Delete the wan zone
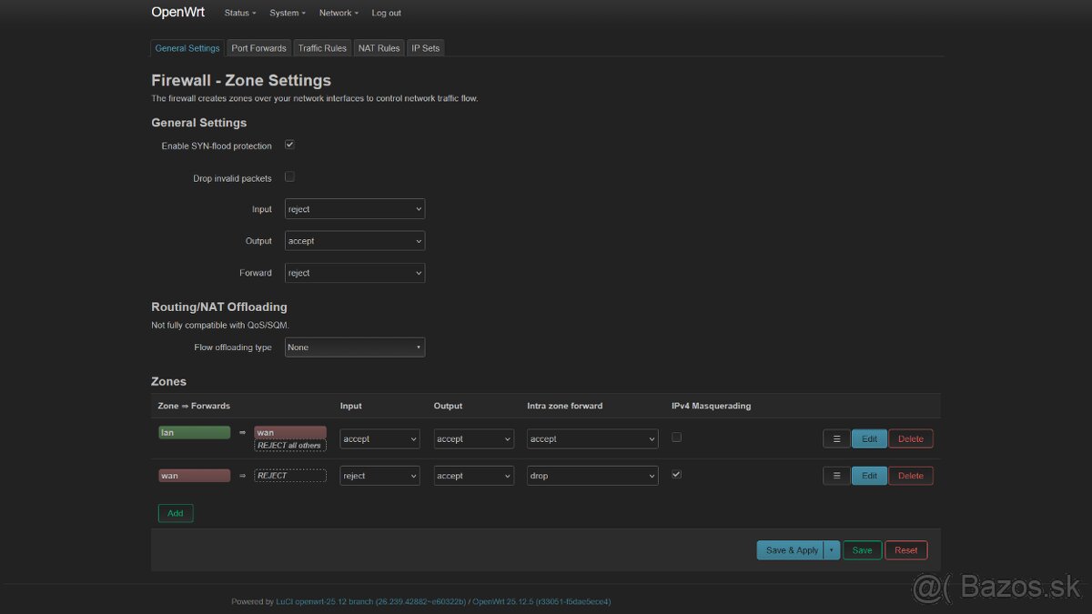1092x614 pixels. tap(911, 476)
